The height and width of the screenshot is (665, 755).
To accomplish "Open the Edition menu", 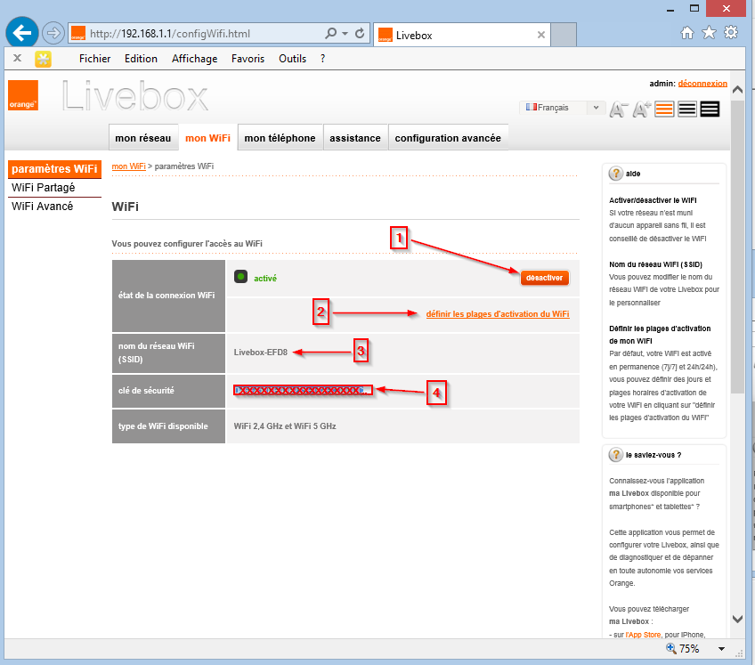I will click(141, 59).
